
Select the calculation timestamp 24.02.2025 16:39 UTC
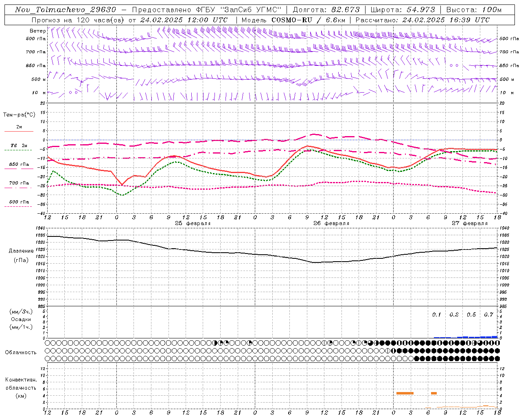(x=446, y=20)
